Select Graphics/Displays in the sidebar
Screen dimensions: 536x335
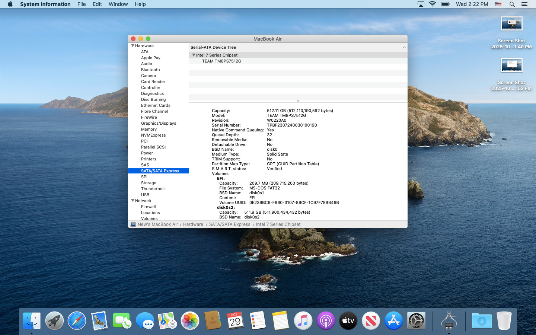[x=159, y=123]
